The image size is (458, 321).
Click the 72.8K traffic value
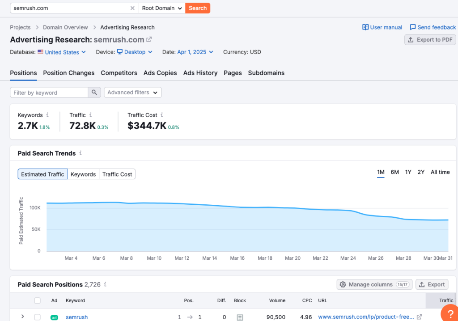tap(82, 126)
